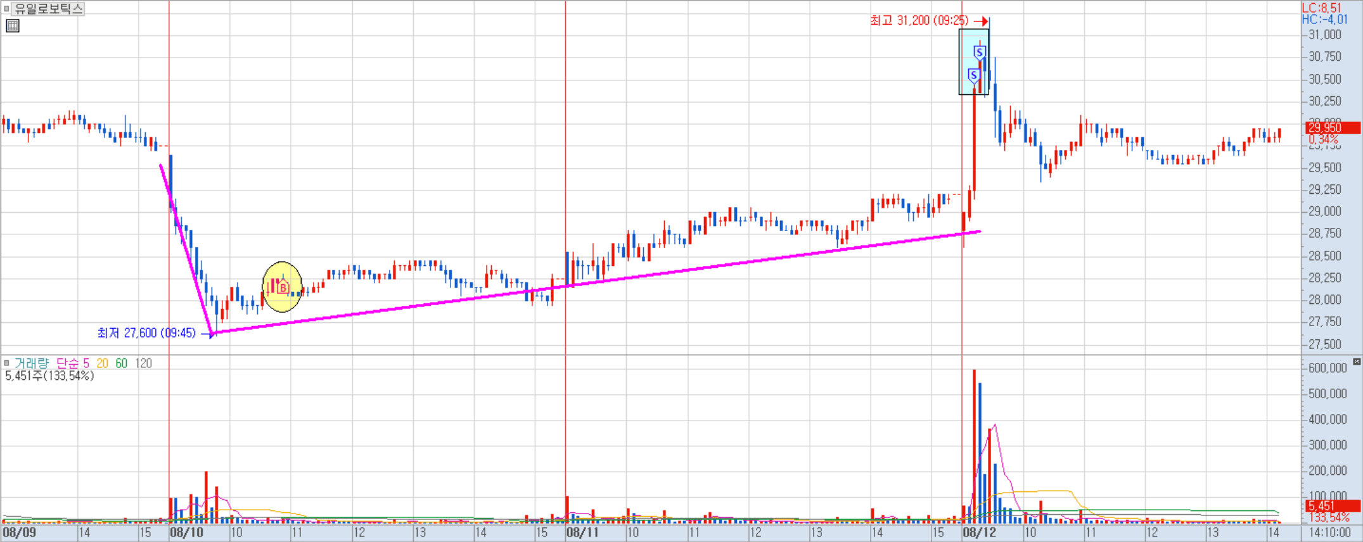This screenshot has height=542, width=1363.
Task: Click the 0,34% change rate label
Action: pyautogui.click(x=1324, y=139)
